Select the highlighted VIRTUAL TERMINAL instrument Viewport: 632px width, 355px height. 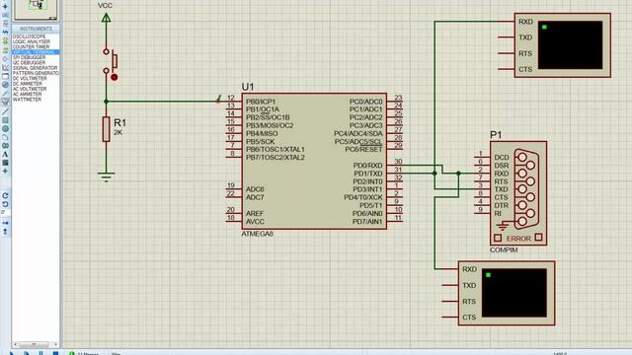(x=36, y=52)
